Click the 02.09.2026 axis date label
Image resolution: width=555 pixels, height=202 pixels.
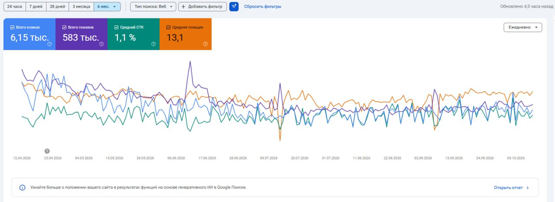coord(423,158)
